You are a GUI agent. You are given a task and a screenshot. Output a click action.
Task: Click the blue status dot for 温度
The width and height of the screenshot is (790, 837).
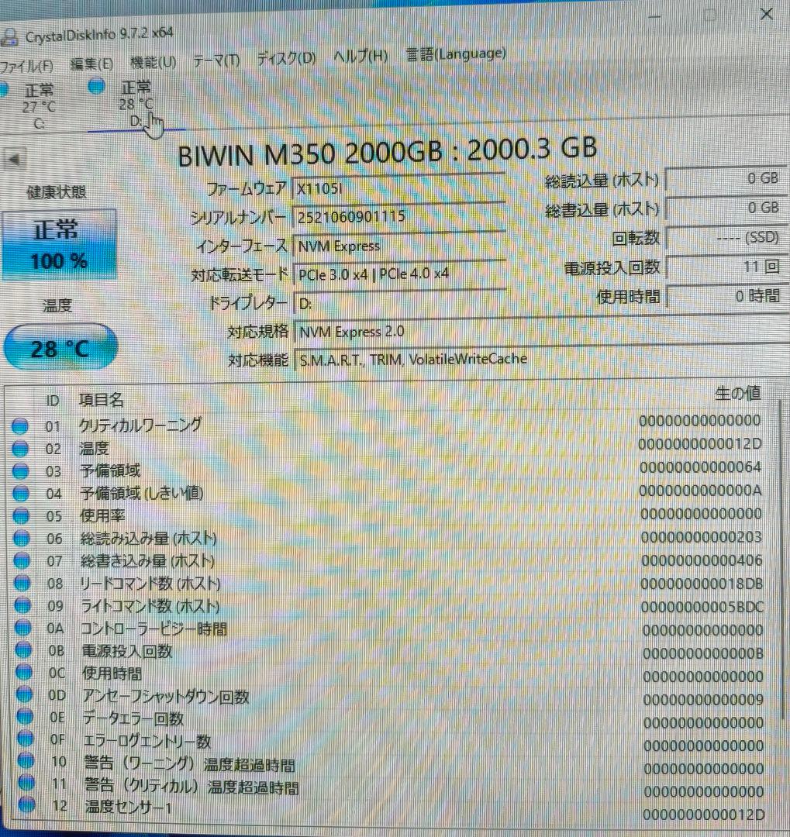point(20,448)
